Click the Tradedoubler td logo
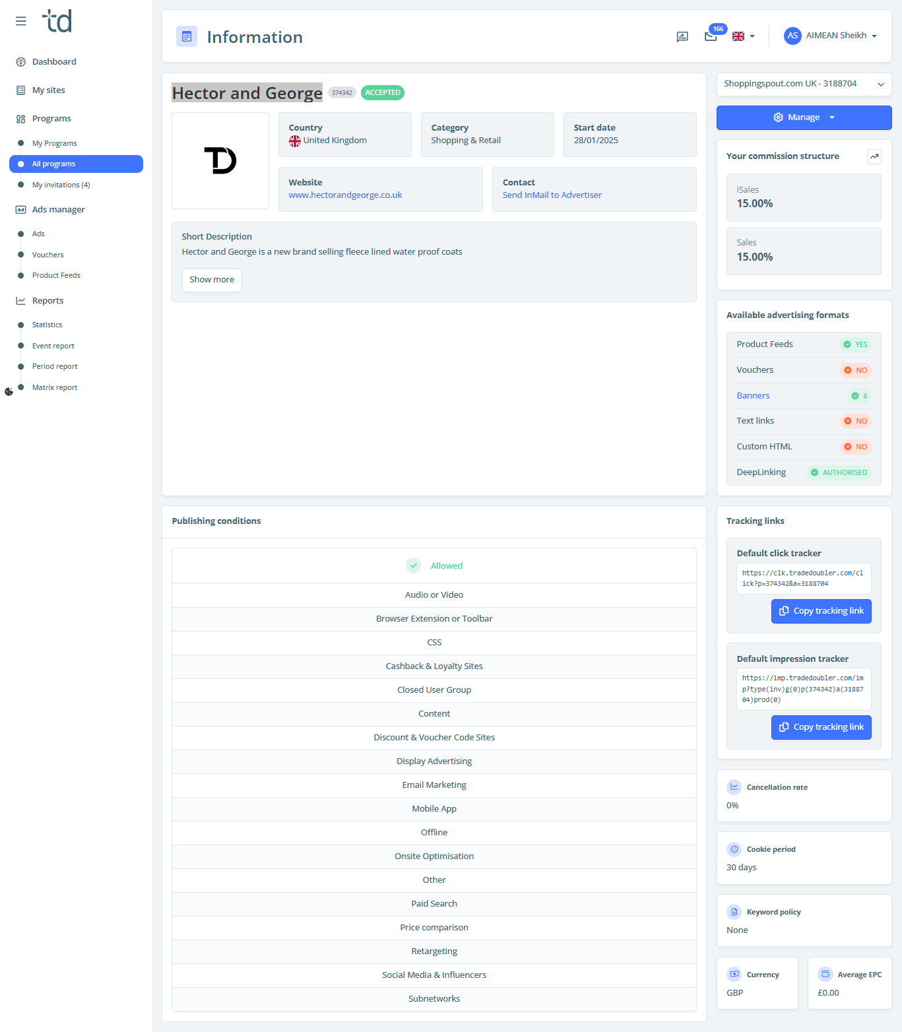 click(57, 21)
